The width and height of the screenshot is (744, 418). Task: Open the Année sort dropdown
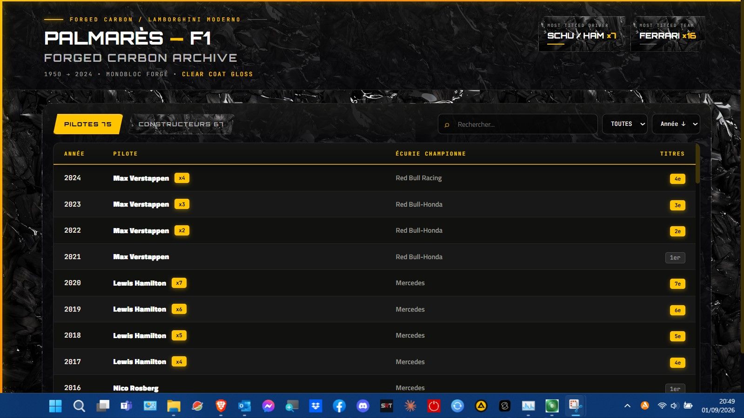click(676, 124)
